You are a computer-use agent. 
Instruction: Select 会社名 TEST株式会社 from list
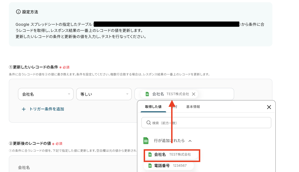click(172, 155)
